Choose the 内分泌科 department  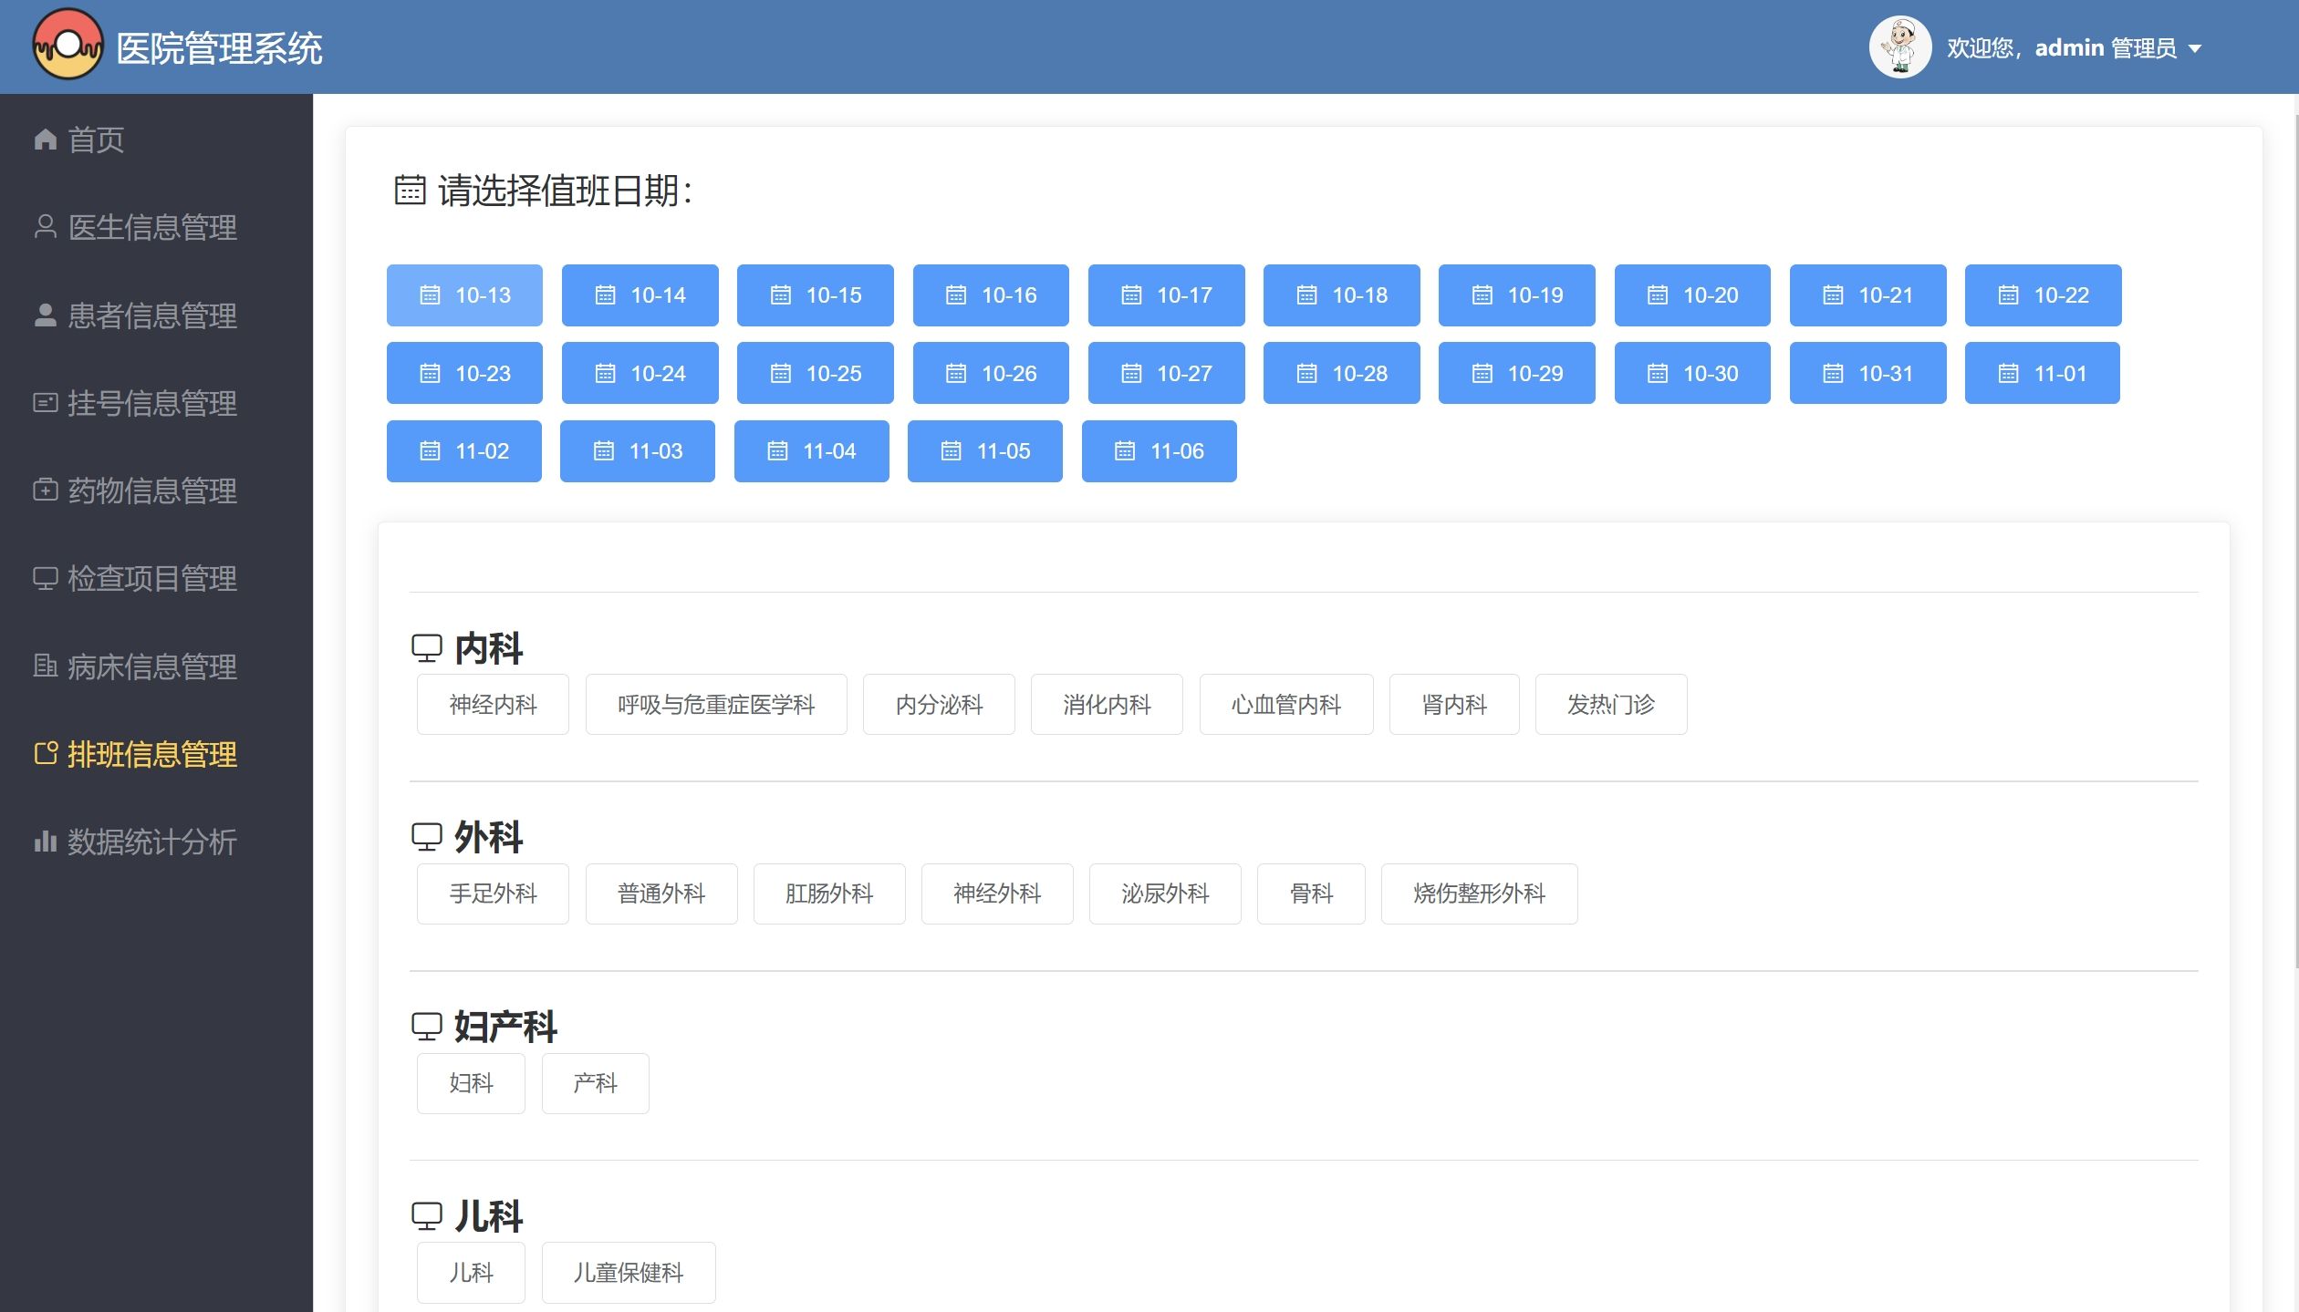pyautogui.click(x=939, y=705)
